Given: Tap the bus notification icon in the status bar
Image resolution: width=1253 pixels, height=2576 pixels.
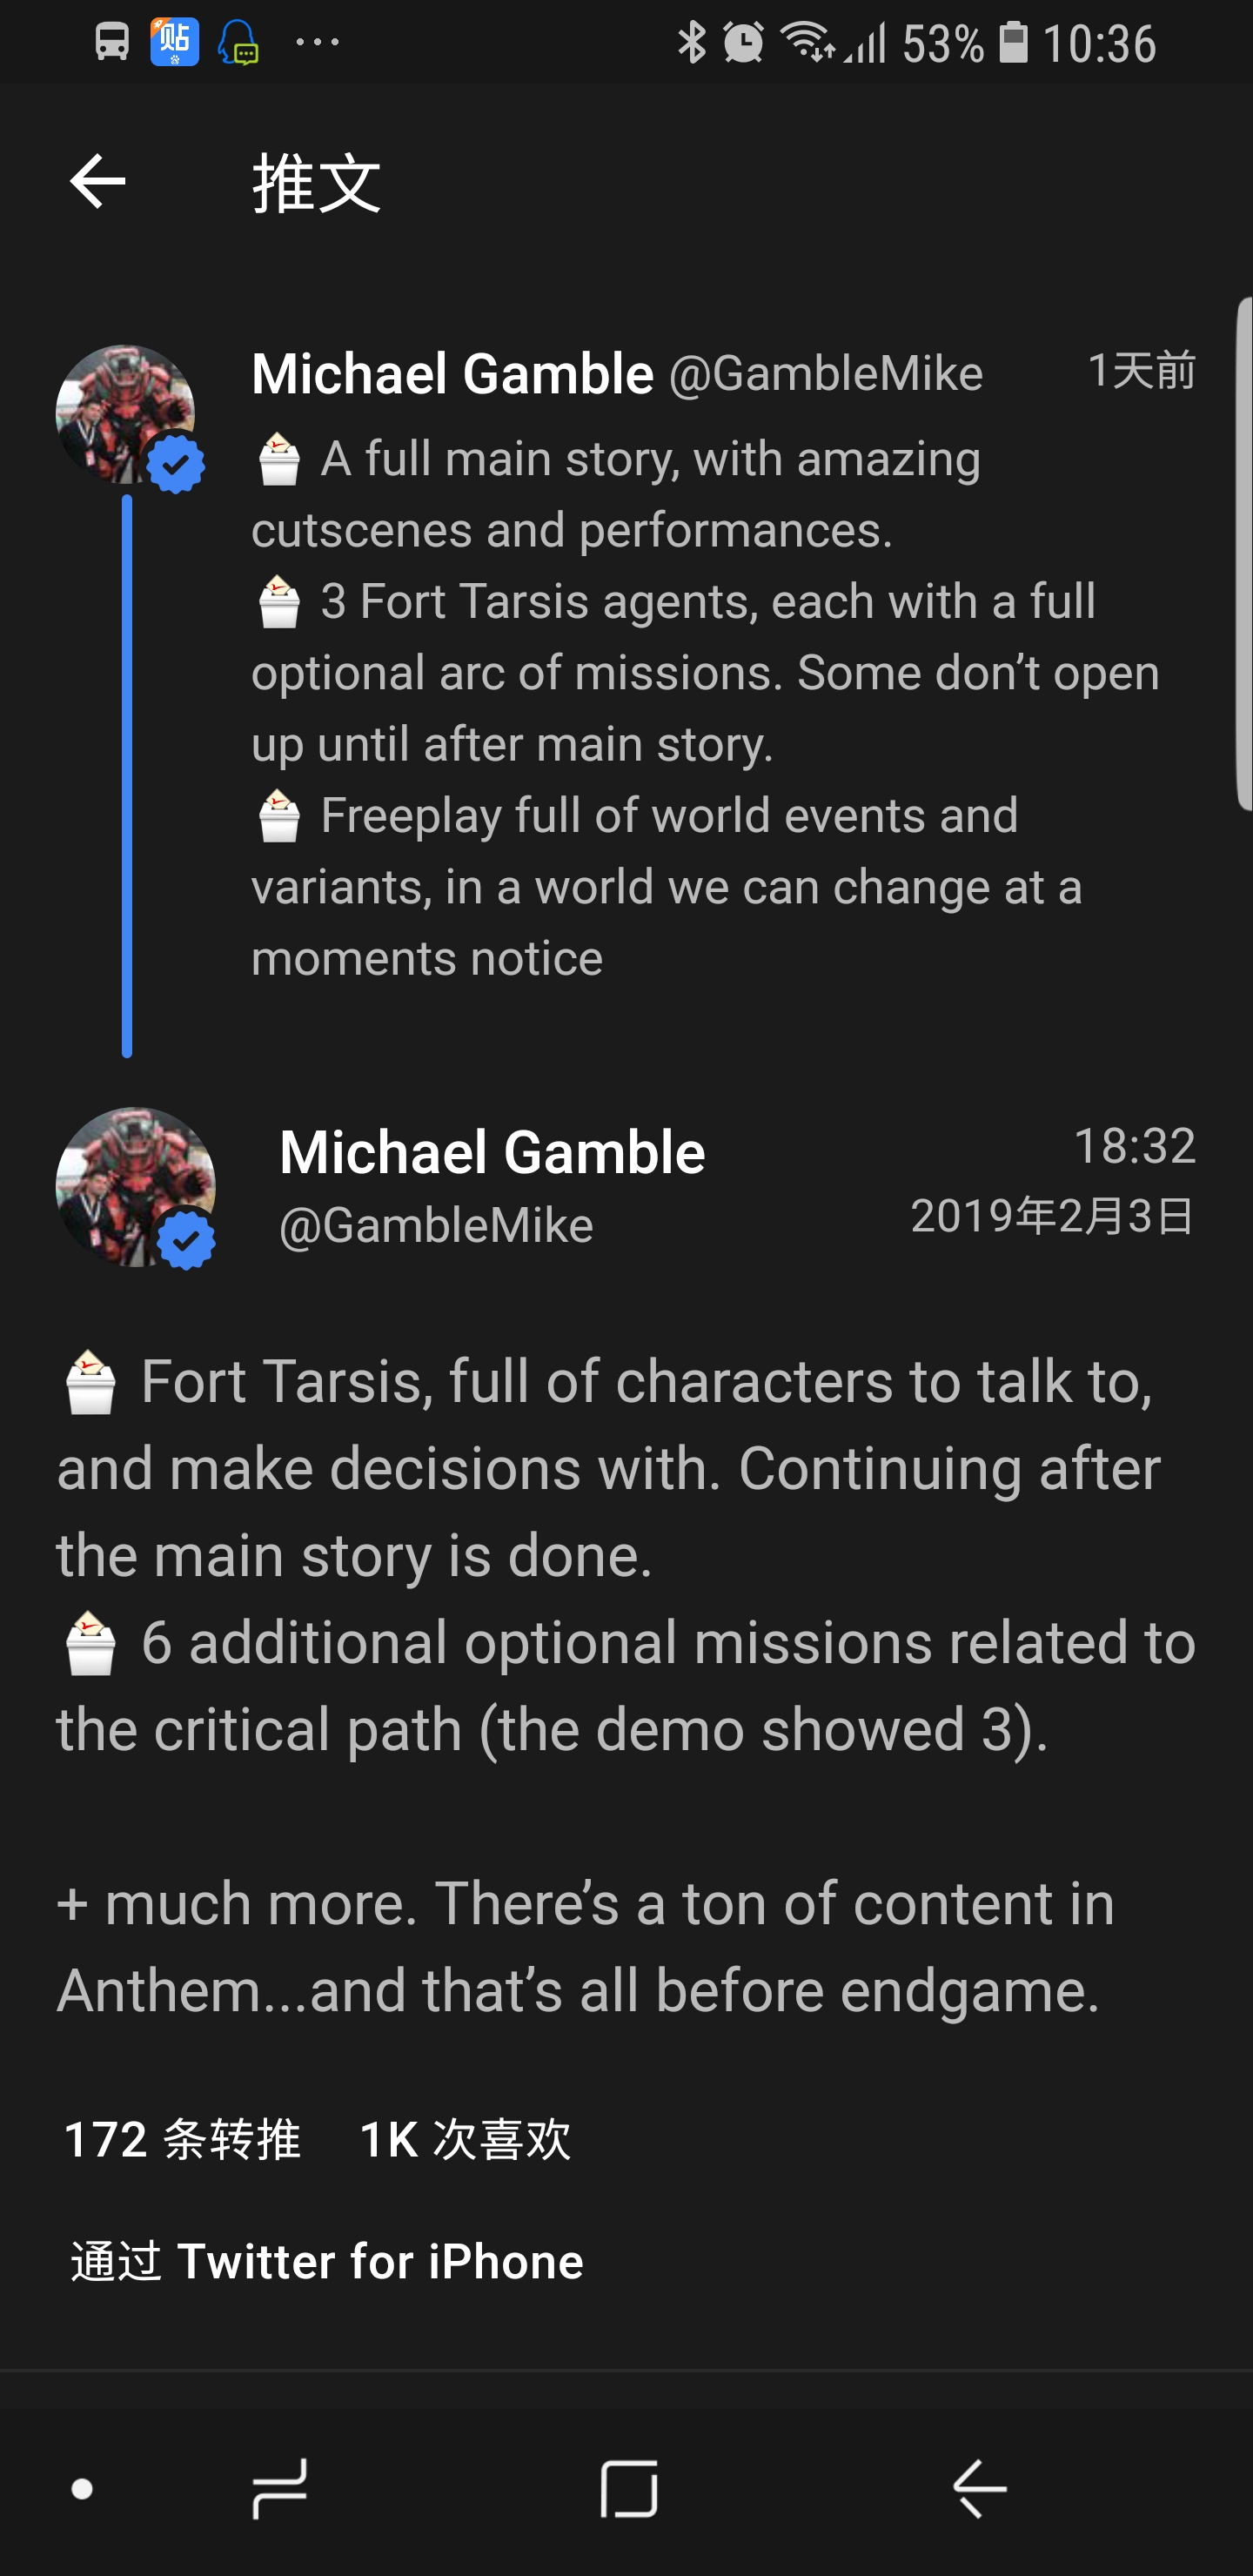Looking at the screenshot, I should pos(112,42).
